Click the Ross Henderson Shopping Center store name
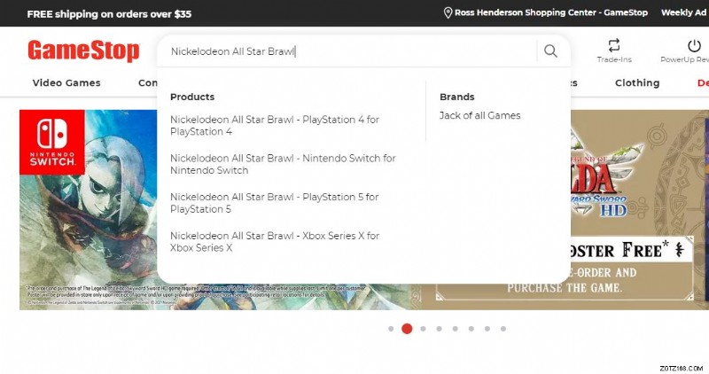 point(550,13)
